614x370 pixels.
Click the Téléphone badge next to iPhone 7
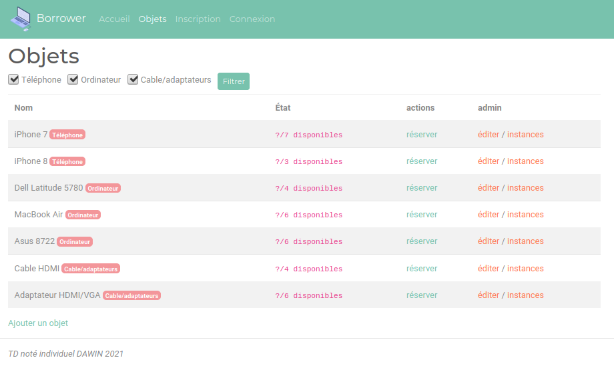coord(67,135)
